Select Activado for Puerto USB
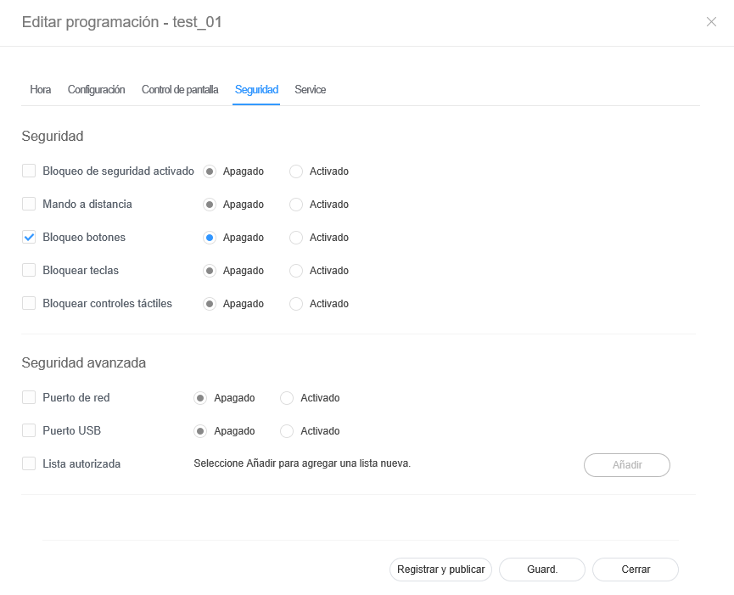 (x=287, y=431)
